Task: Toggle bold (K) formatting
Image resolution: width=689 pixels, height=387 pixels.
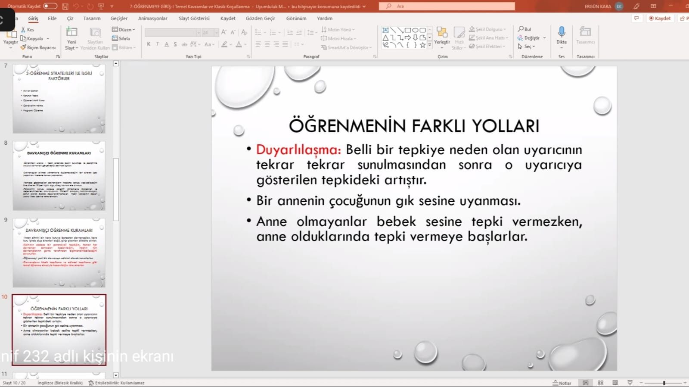Action: pyautogui.click(x=149, y=44)
